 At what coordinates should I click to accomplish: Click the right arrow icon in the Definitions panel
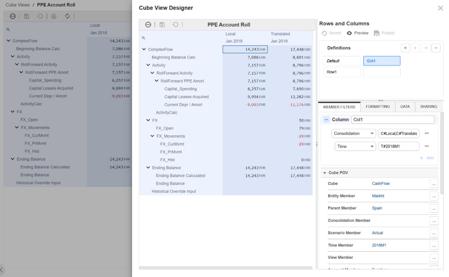coord(425,47)
